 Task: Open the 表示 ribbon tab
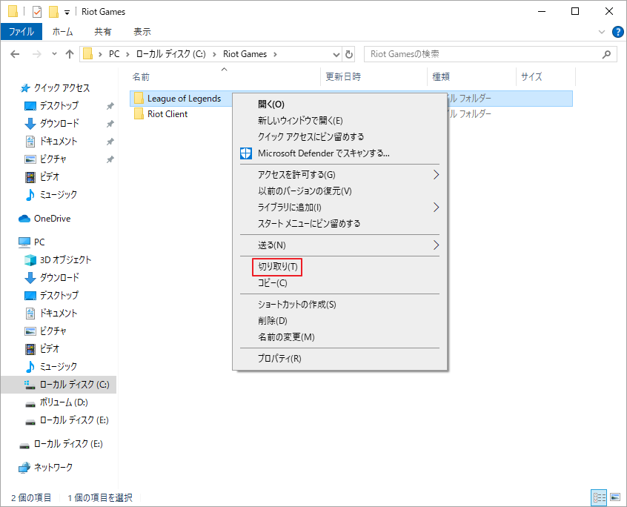click(x=142, y=32)
